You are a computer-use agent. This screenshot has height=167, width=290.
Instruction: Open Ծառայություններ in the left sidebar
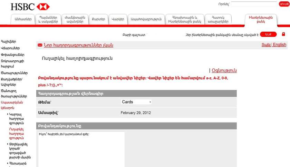pos(14,73)
